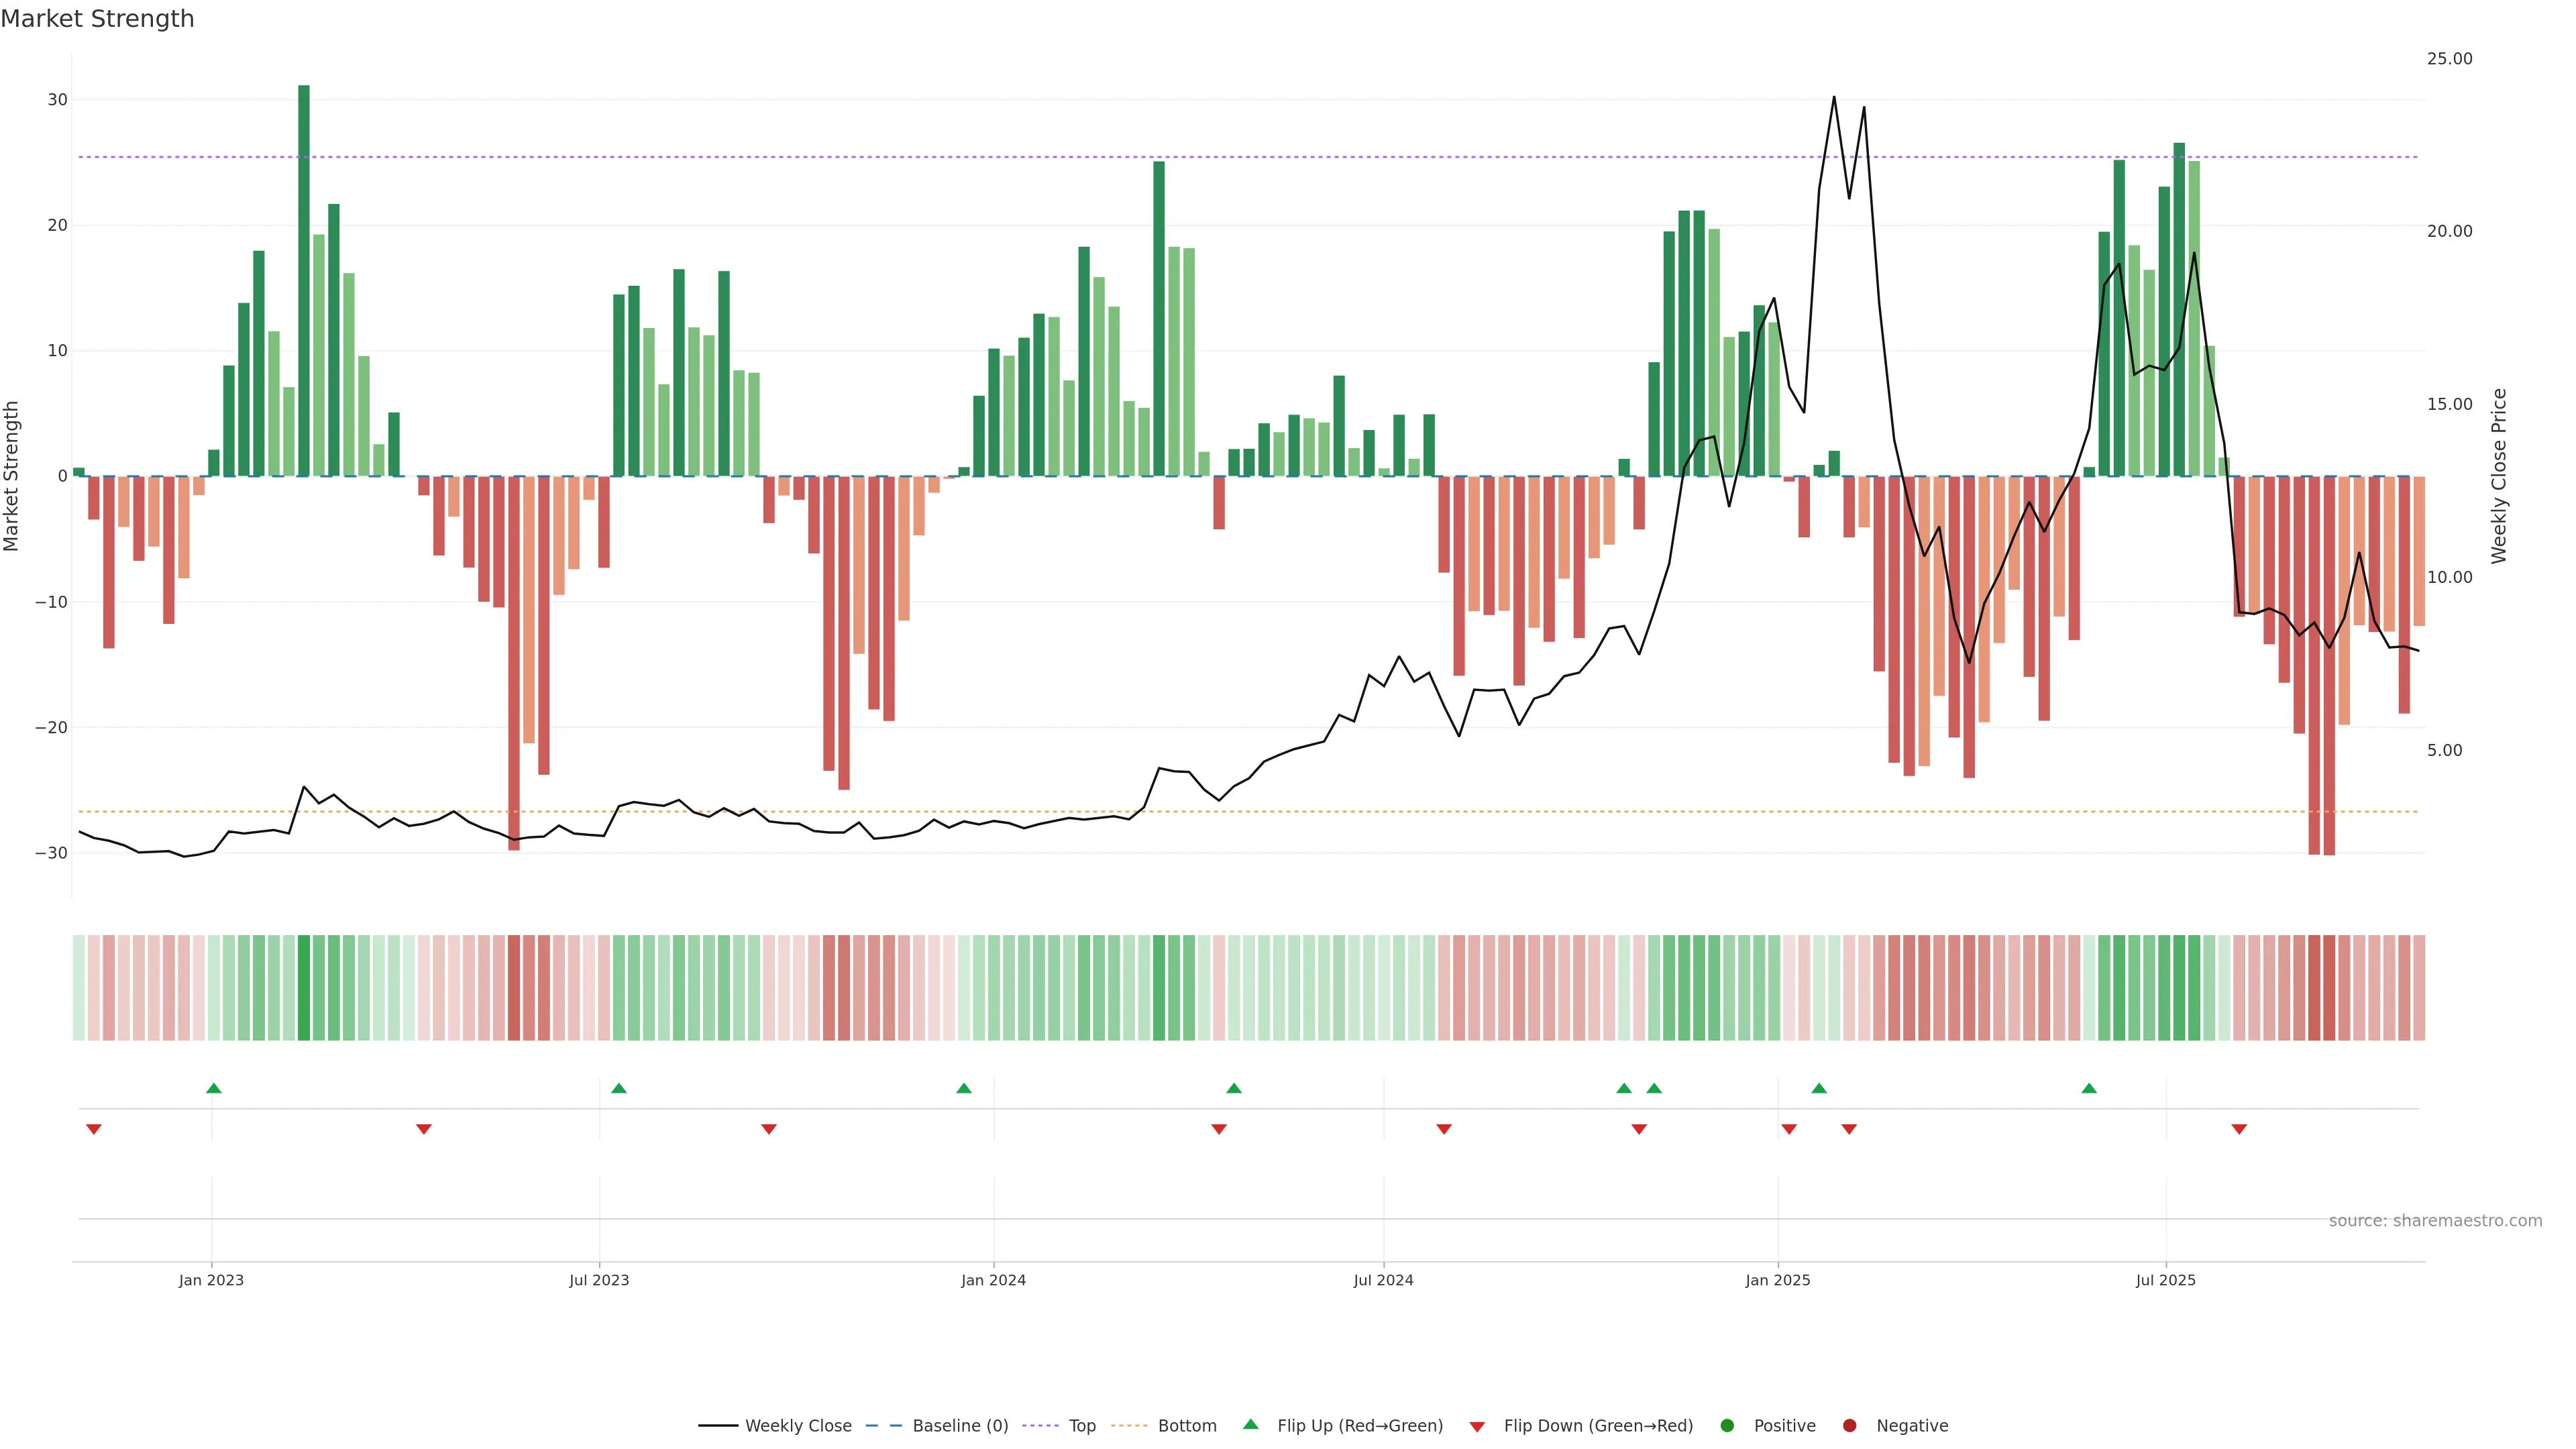Click the black Weekly Close line legend icon
The width and height of the screenshot is (2576, 1449).
point(717,1425)
